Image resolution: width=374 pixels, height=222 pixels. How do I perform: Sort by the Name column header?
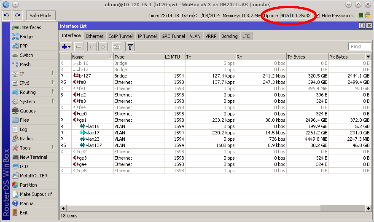click(x=92, y=57)
